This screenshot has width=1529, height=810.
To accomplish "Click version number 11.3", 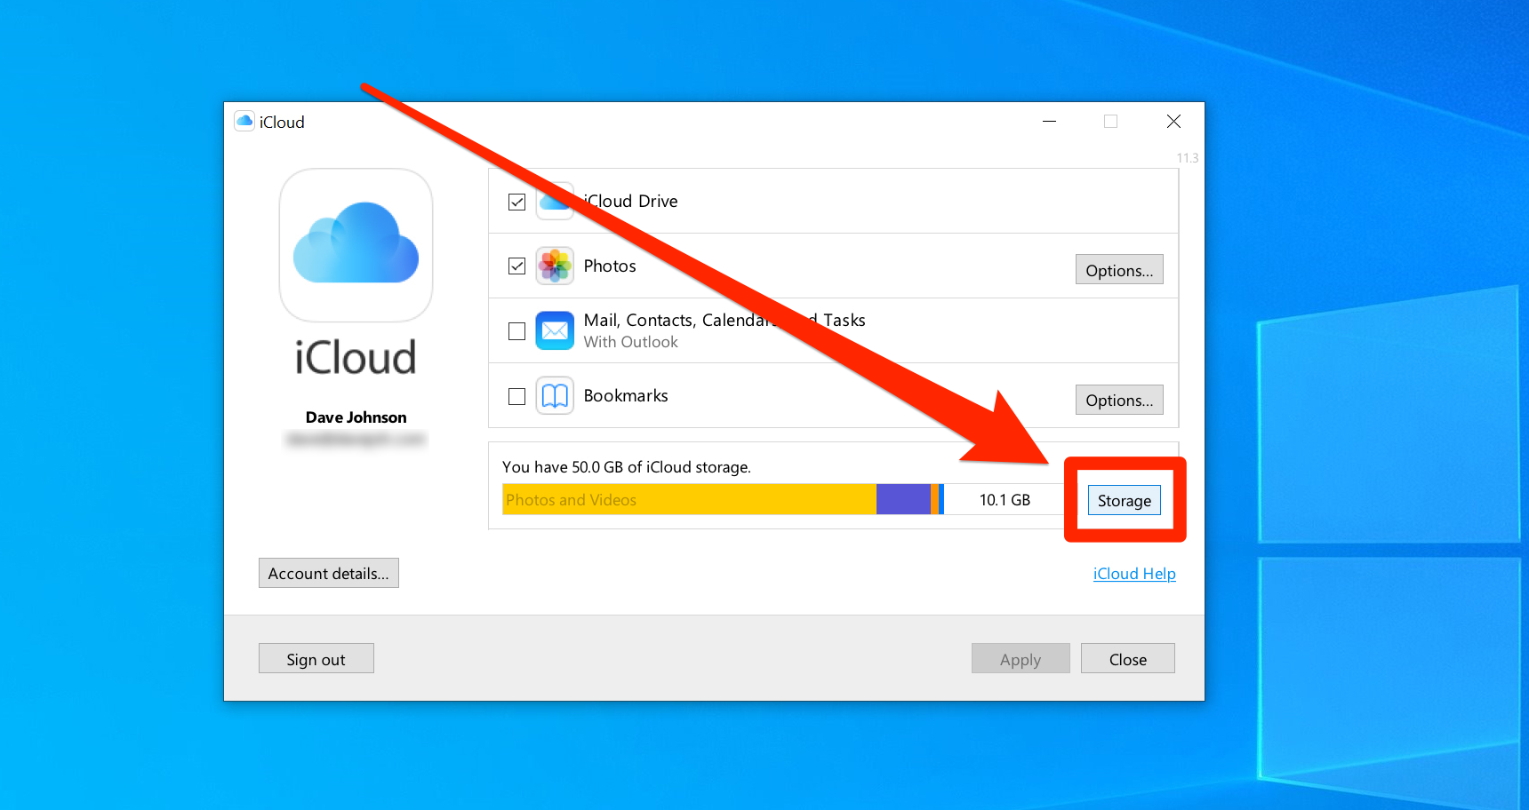I will (1188, 158).
